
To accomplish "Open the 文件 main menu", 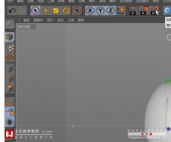I will click(x=10, y=1).
